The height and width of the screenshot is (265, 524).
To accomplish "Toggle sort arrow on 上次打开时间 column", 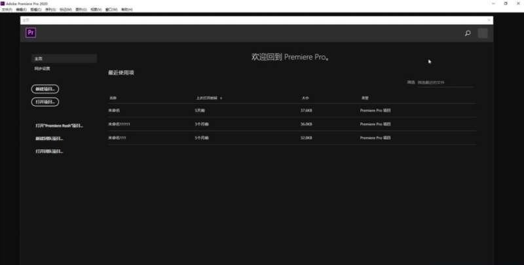I will coord(221,98).
